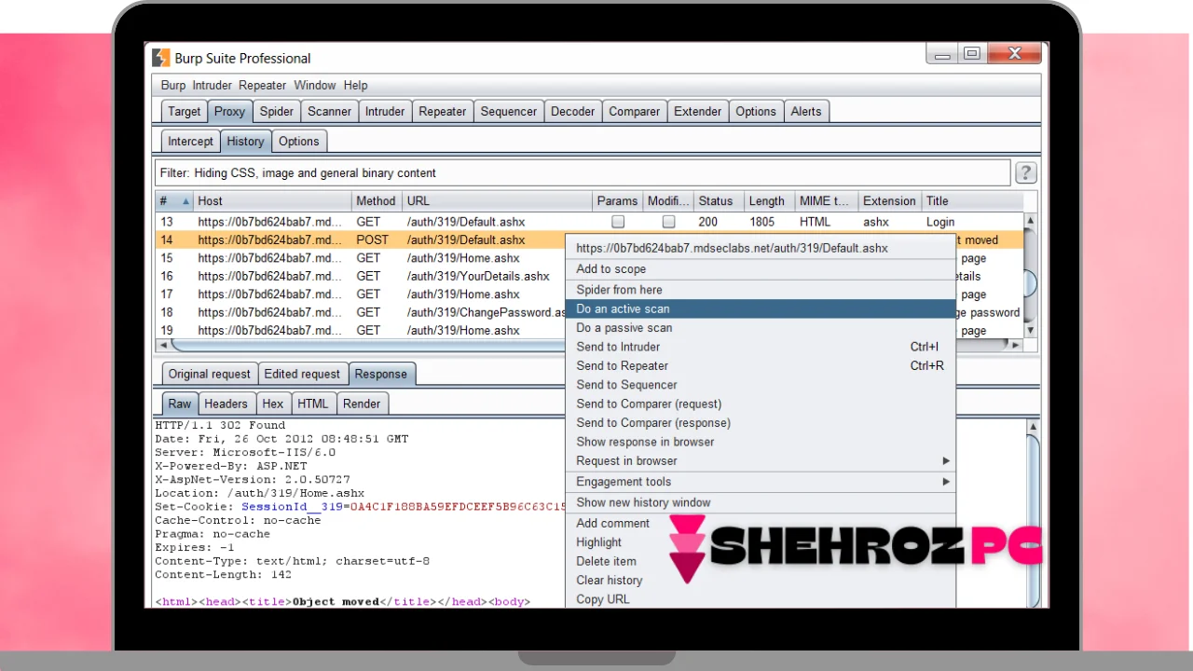Select history row 18 ChangePassword
Image resolution: width=1193 pixels, height=671 pixels.
360,312
